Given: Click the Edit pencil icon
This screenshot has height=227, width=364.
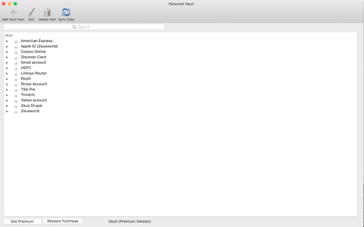Looking at the screenshot, I should [x=31, y=12].
